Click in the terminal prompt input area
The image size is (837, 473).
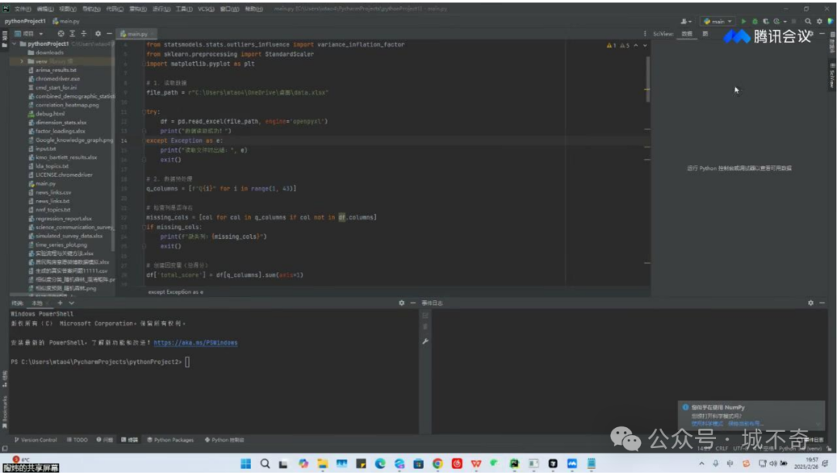click(188, 362)
